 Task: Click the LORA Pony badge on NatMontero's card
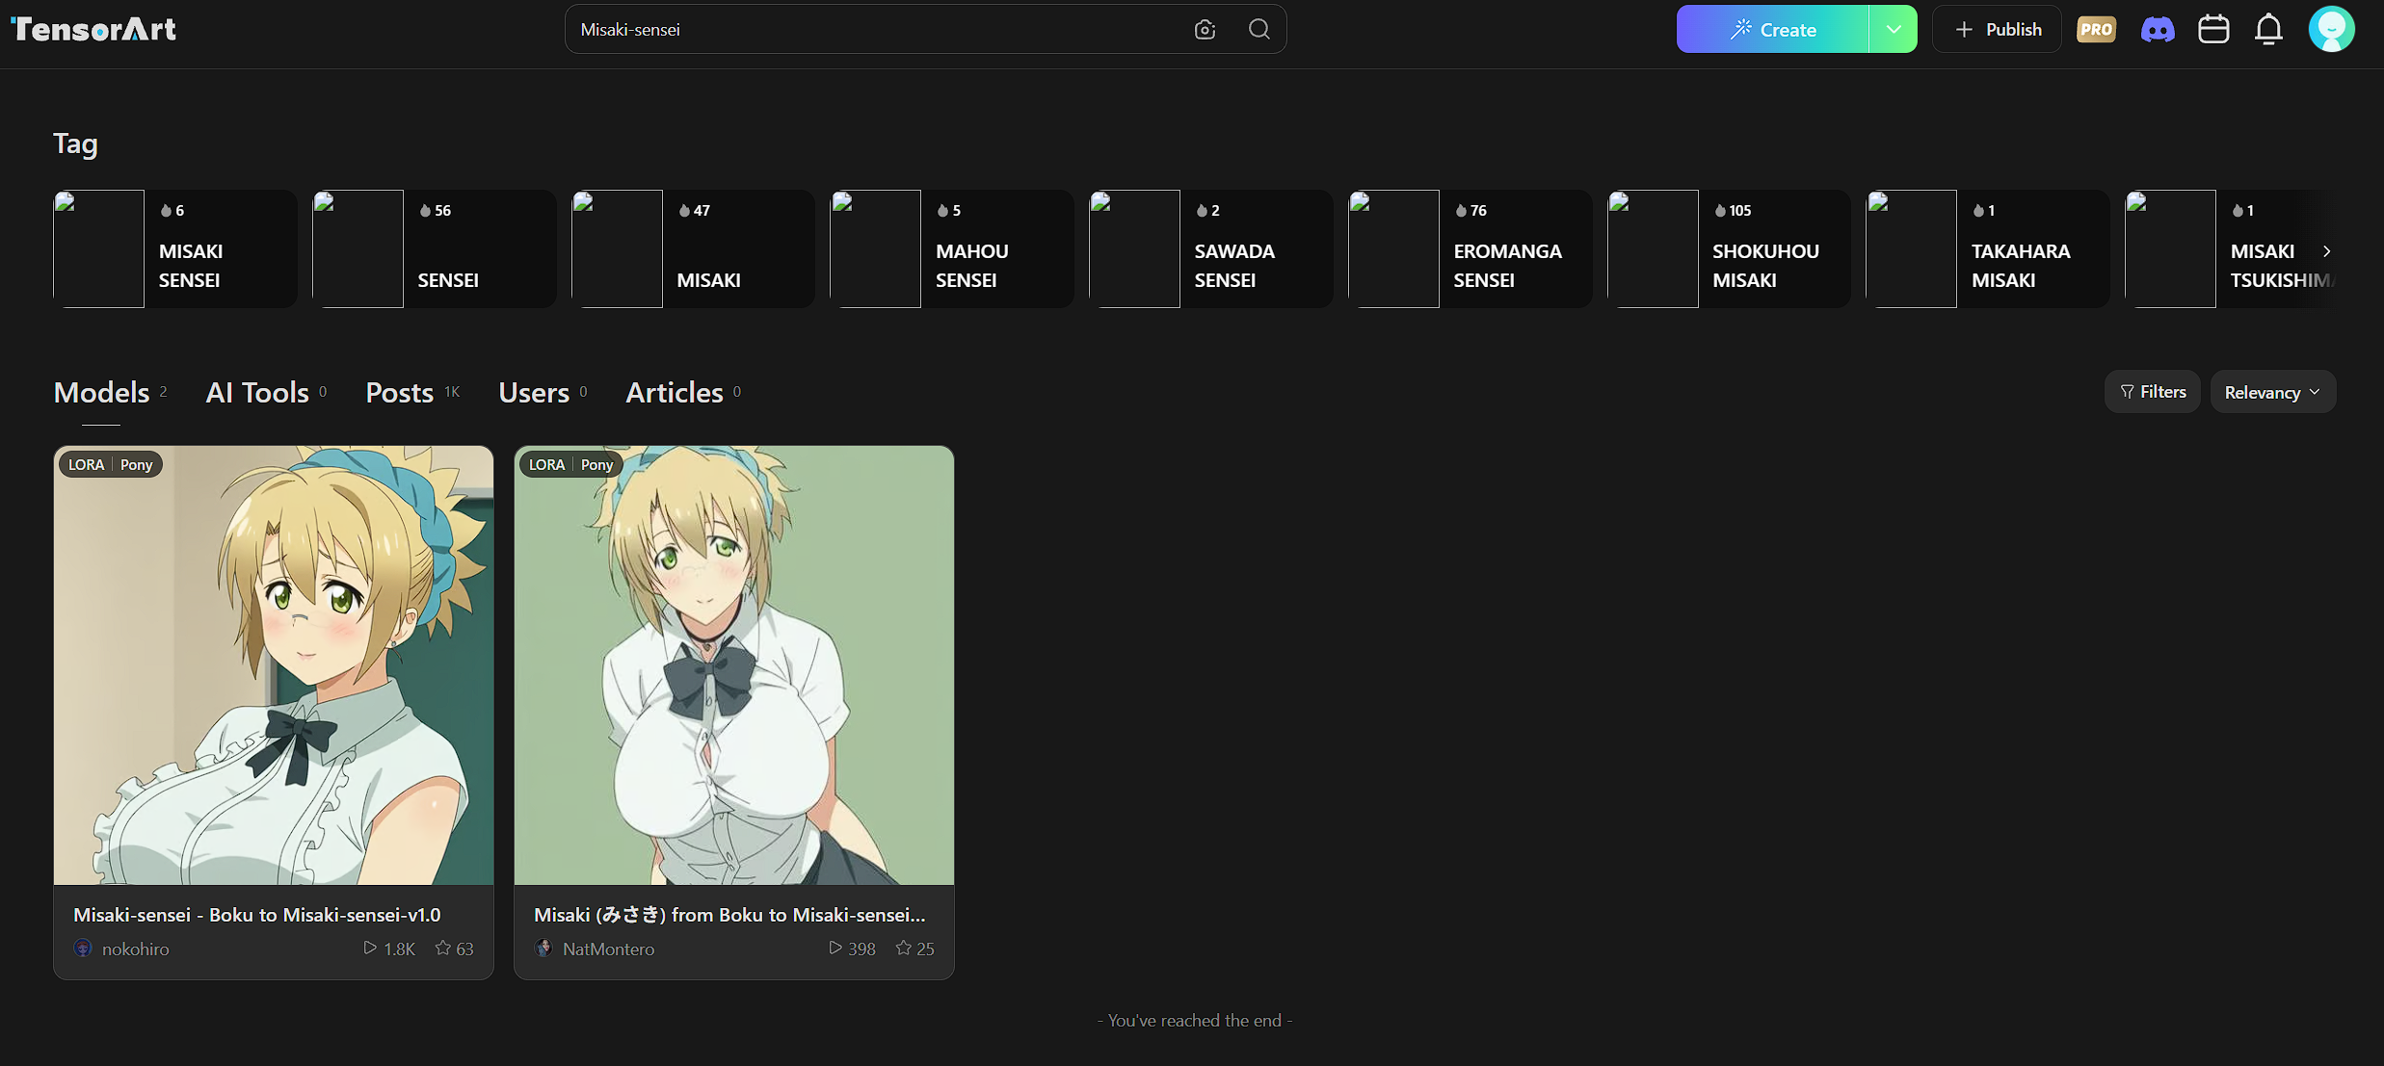tap(571, 464)
